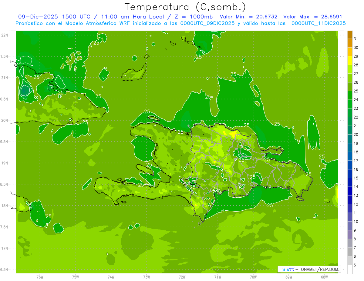Click the latitude label "0.5N"
This screenshot has width=364, height=281.
[5, 99]
